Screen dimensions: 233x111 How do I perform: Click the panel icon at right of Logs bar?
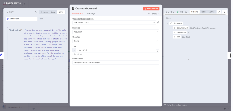coord(225,109)
